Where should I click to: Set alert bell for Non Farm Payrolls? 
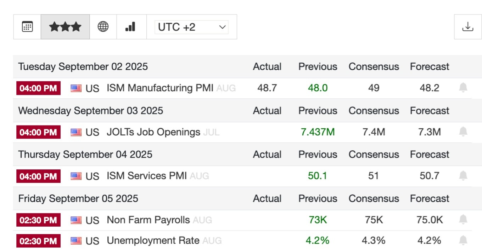pos(463,220)
